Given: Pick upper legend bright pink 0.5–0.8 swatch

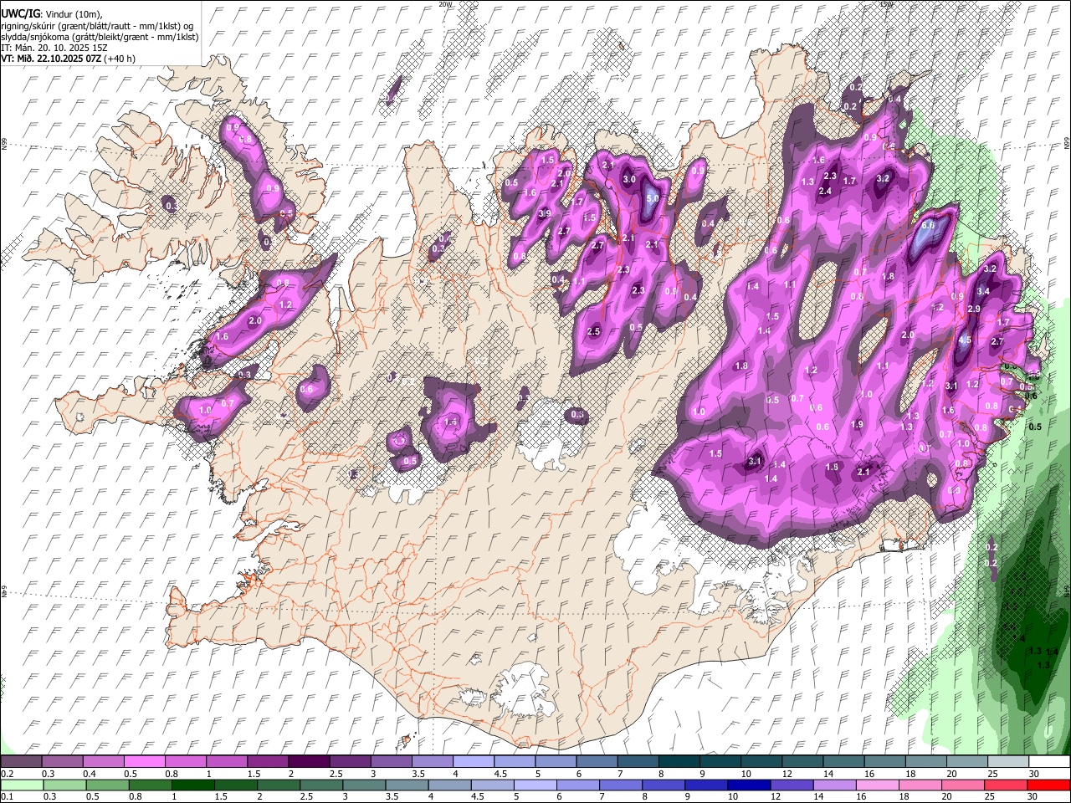Looking at the screenshot, I should (145, 762).
